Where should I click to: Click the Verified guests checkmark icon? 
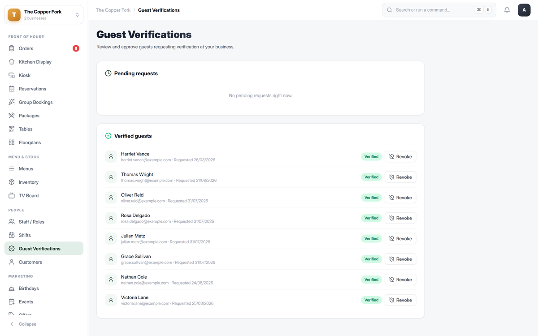tap(108, 136)
